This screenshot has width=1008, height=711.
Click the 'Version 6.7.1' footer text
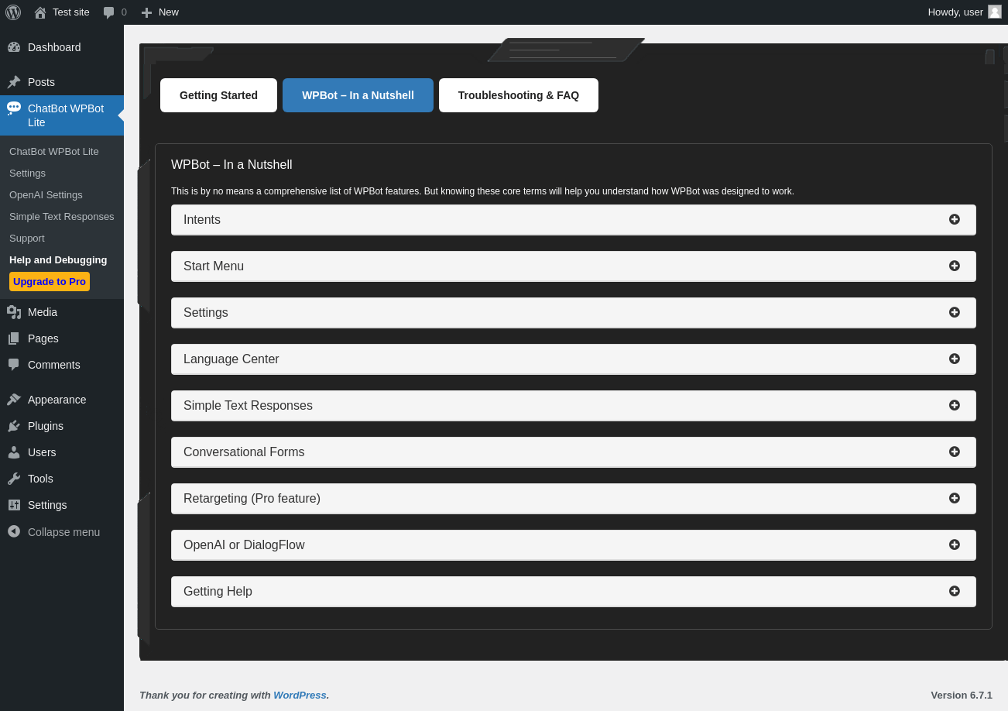tap(962, 695)
